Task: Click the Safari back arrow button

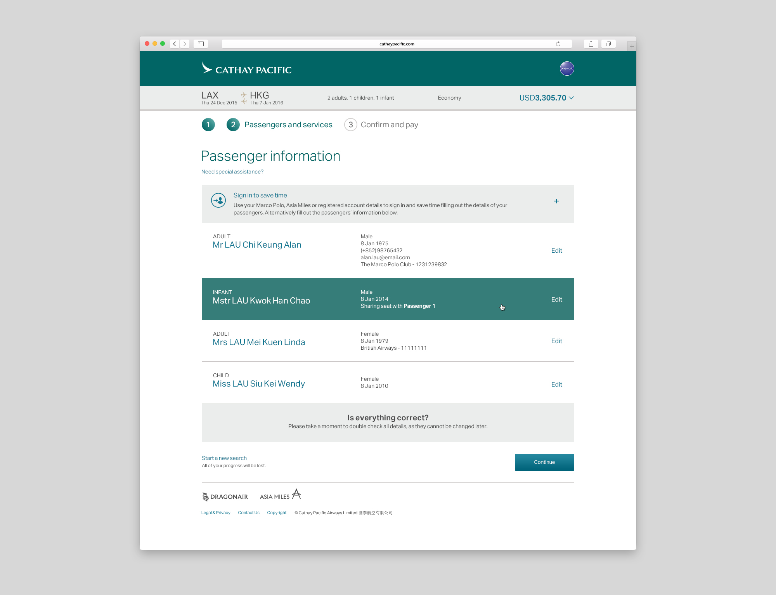Action: [175, 44]
